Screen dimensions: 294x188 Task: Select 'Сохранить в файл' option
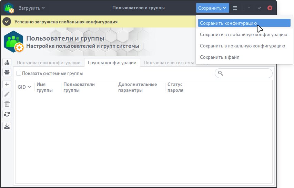point(244,57)
